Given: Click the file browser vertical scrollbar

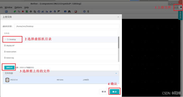Looking at the screenshot, I should (x=118, y=43).
